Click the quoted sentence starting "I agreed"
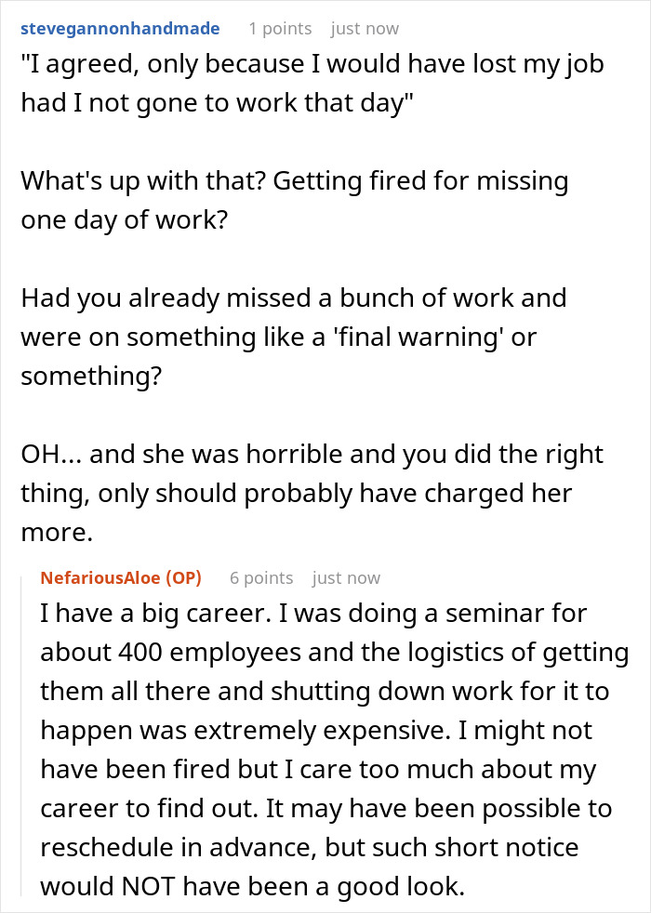The image size is (651, 913). pos(312,84)
